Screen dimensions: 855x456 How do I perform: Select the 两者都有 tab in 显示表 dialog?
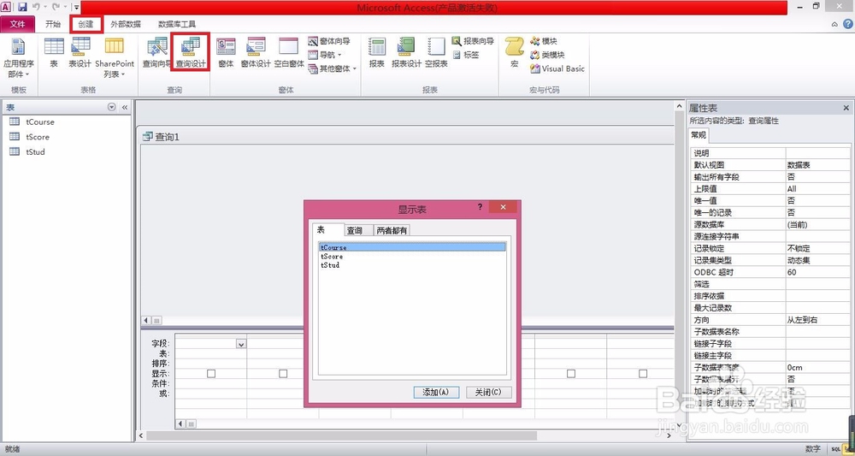tap(392, 231)
